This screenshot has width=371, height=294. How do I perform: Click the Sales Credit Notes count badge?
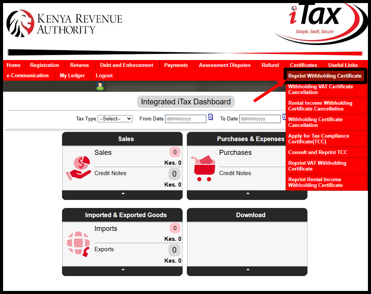coord(174,174)
